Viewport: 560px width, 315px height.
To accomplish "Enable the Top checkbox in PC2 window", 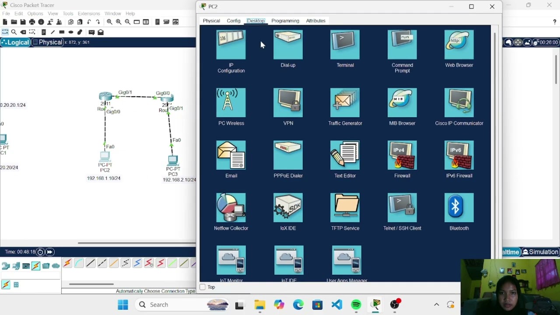I will coord(203,287).
